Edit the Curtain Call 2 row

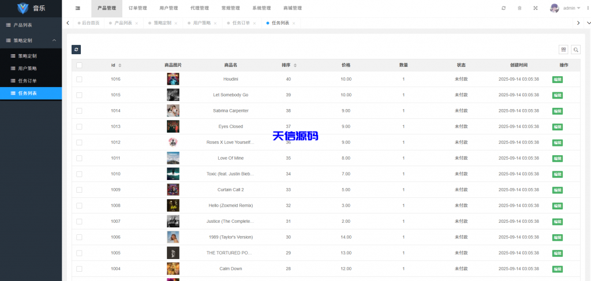[x=558, y=190]
